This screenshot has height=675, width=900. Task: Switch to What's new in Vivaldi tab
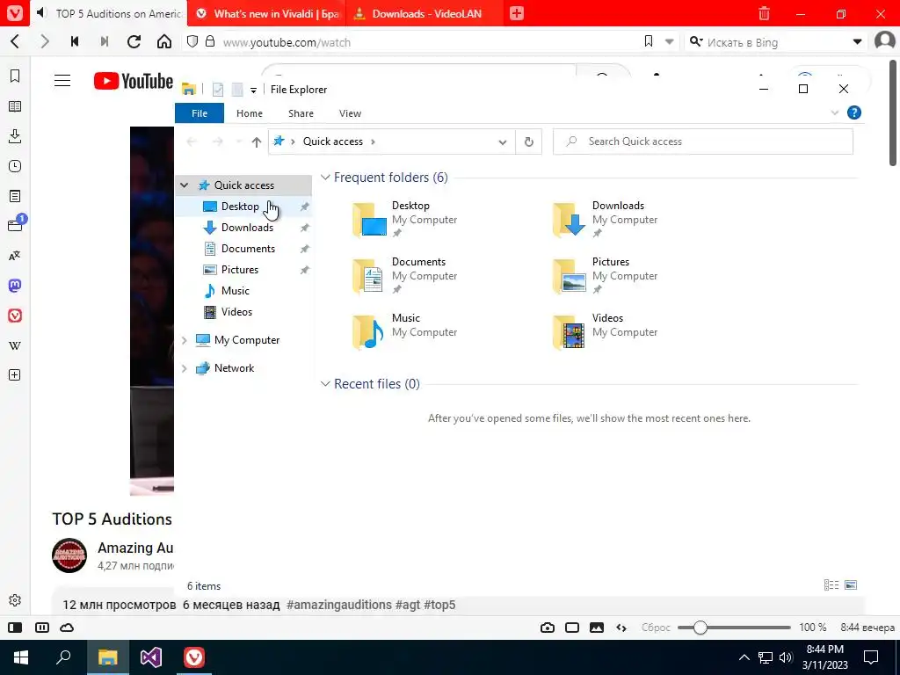point(267,13)
